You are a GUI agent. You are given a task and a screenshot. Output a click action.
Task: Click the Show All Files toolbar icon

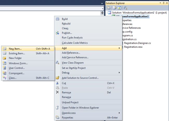click(115, 8)
